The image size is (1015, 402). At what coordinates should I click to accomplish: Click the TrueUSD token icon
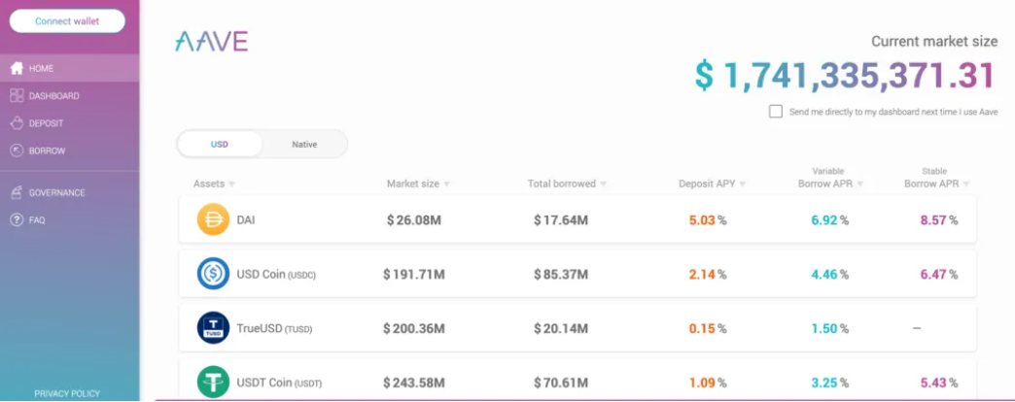[213, 328]
